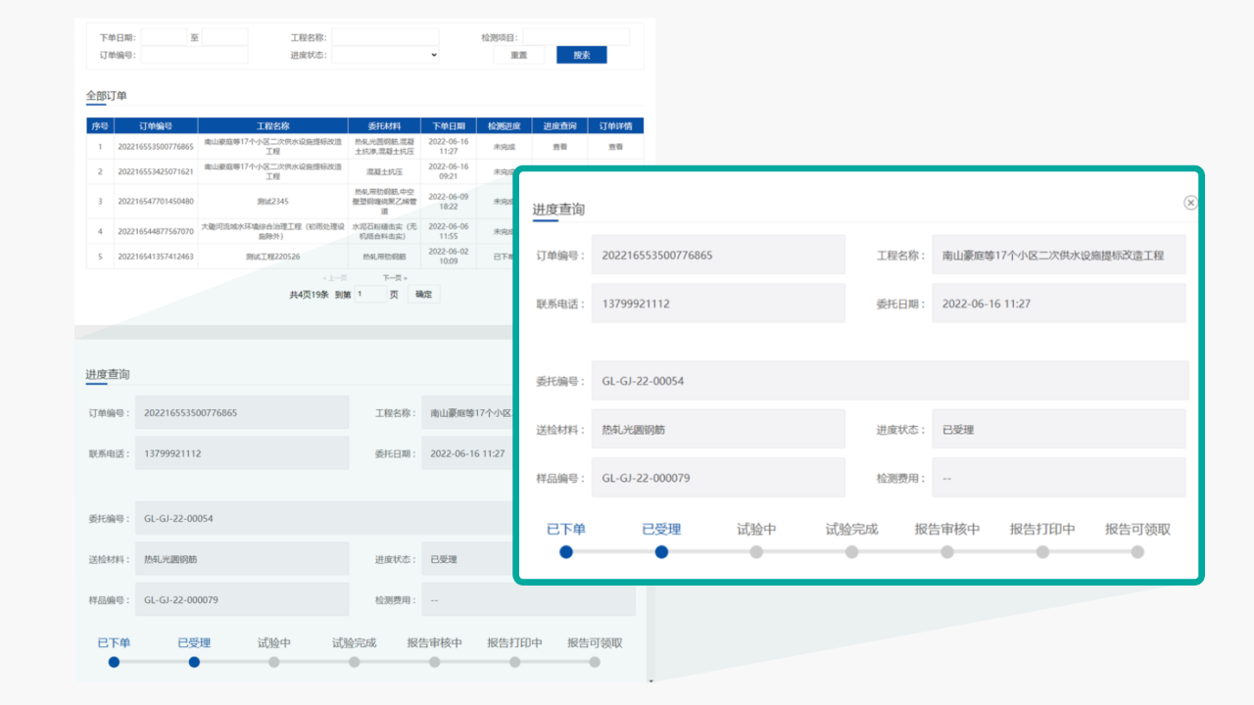Image resolution: width=1254 pixels, height=705 pixels.
Task: Click 已受理 step dot in enlarged popup
Action: [661, 551]
